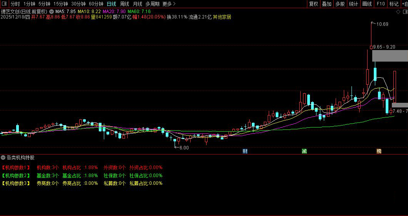Click the 9.65 - 9.20 gap label

[384, 47]
